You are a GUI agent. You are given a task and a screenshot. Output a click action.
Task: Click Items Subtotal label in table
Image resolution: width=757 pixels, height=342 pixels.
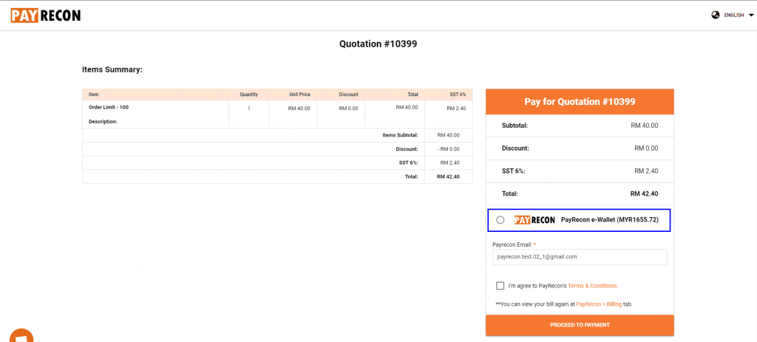point(400,135)
